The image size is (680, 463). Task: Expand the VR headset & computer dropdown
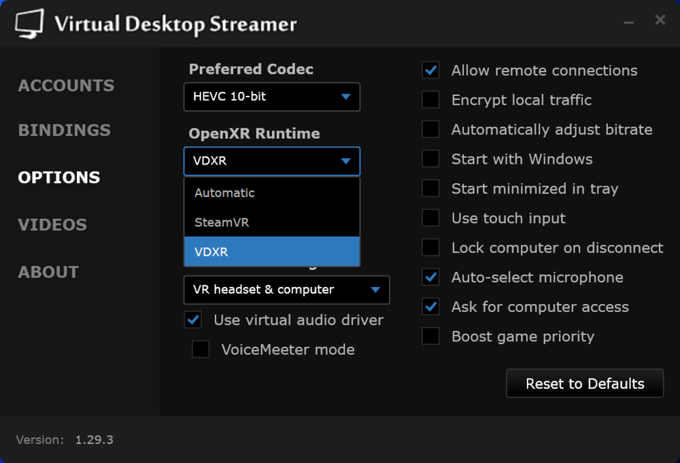point(286,290)
